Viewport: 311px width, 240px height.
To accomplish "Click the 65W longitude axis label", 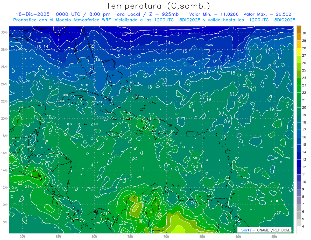I will (202, 237).
